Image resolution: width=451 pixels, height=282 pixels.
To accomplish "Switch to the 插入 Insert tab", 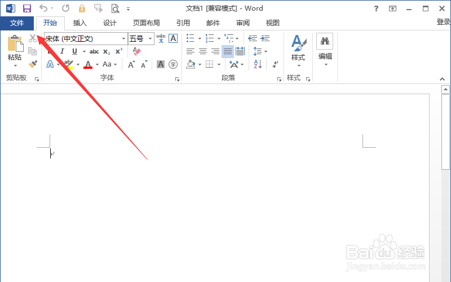I will pyautogui.click(x=79, y=23).
